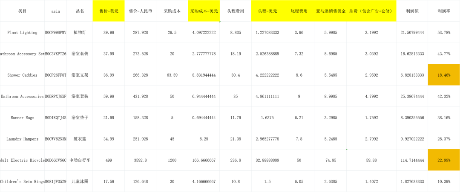
Task: Click ASIN cell B0BRPXJGXF
Action: 56,96
